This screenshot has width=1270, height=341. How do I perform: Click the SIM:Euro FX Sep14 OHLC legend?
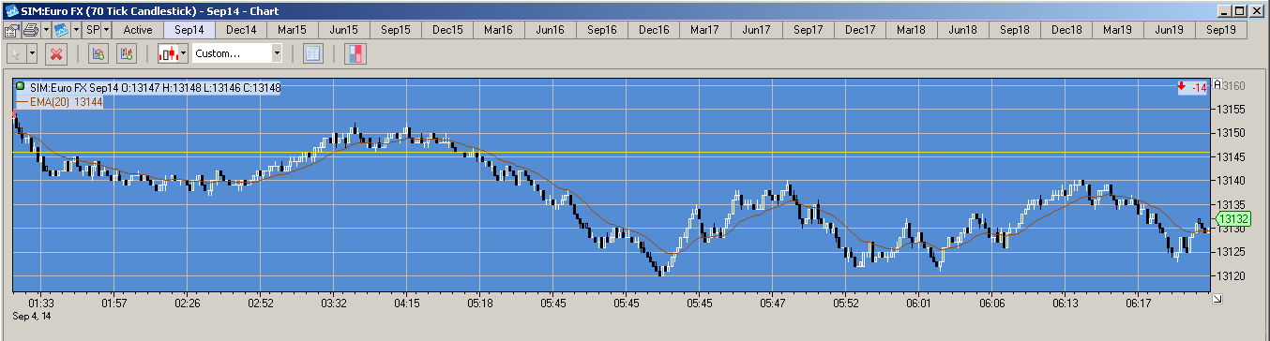(x=155, y=87)
